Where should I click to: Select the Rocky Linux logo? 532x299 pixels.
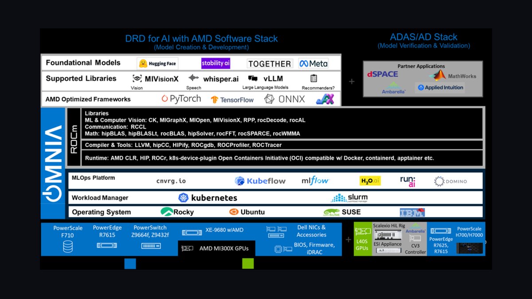(x=177, y=212)
